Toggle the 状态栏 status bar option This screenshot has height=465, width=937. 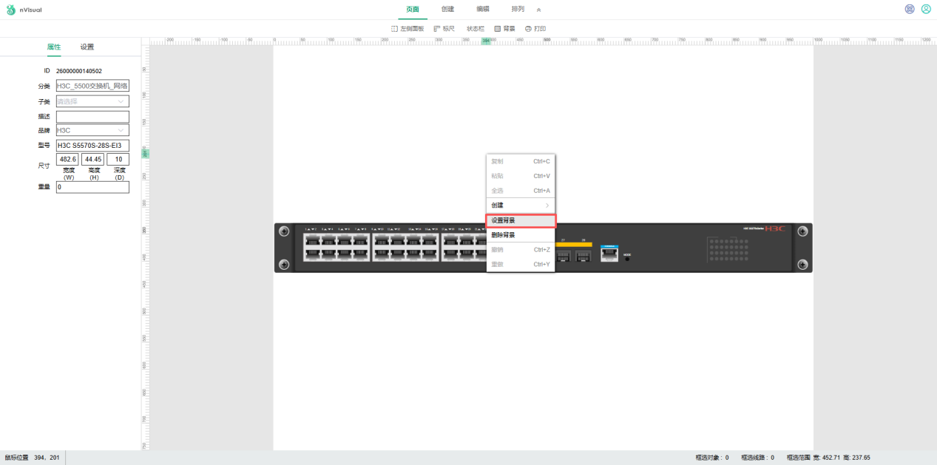pyautogui.click(x=475, y=28)
